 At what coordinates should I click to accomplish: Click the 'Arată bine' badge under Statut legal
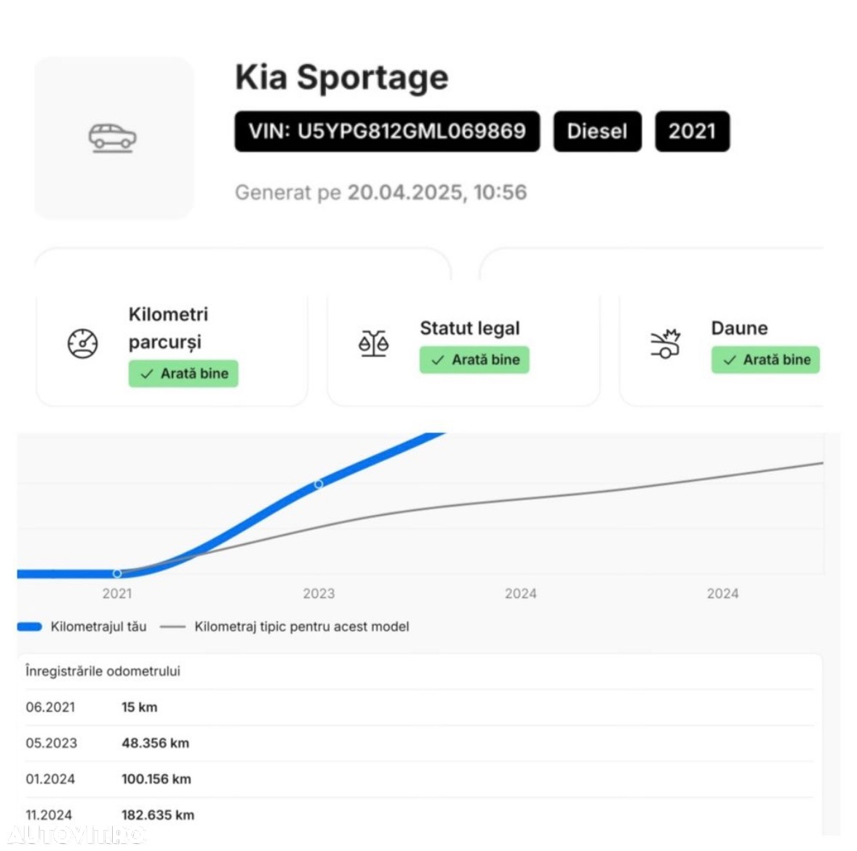pos(474,360)
